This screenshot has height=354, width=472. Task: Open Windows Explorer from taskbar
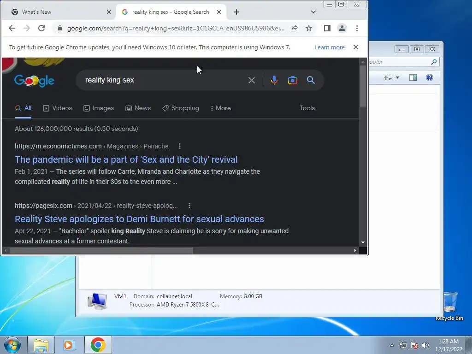pos(41,345)
